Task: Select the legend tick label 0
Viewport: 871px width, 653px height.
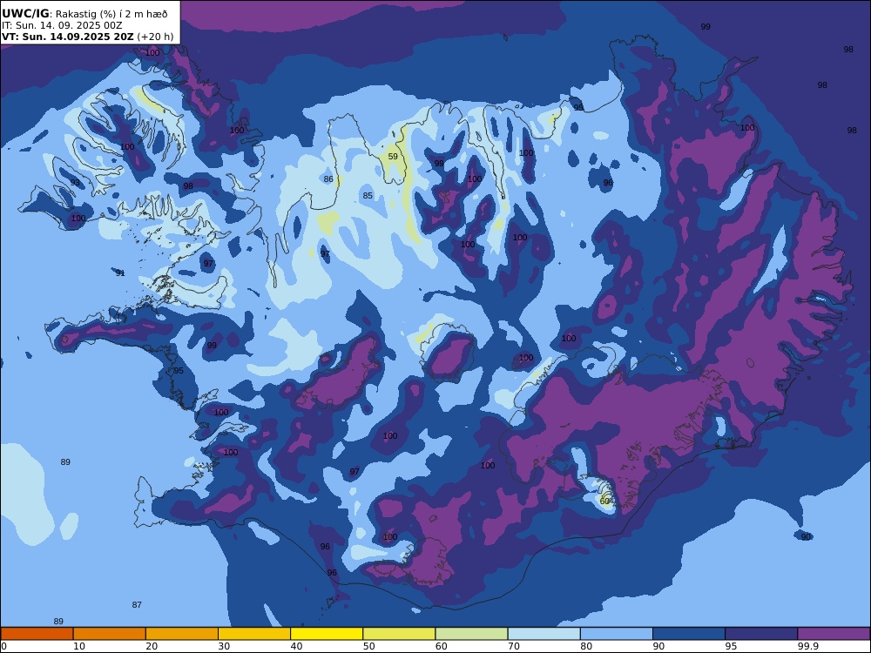Action: click(3, 646)
